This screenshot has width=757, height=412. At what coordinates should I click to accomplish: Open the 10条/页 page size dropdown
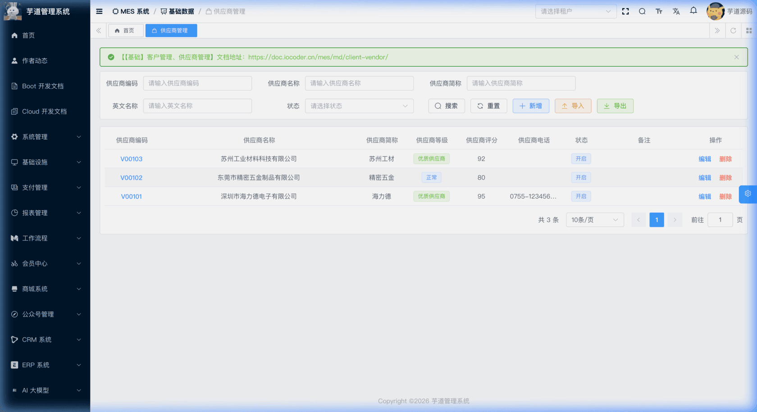click(594, 220)
